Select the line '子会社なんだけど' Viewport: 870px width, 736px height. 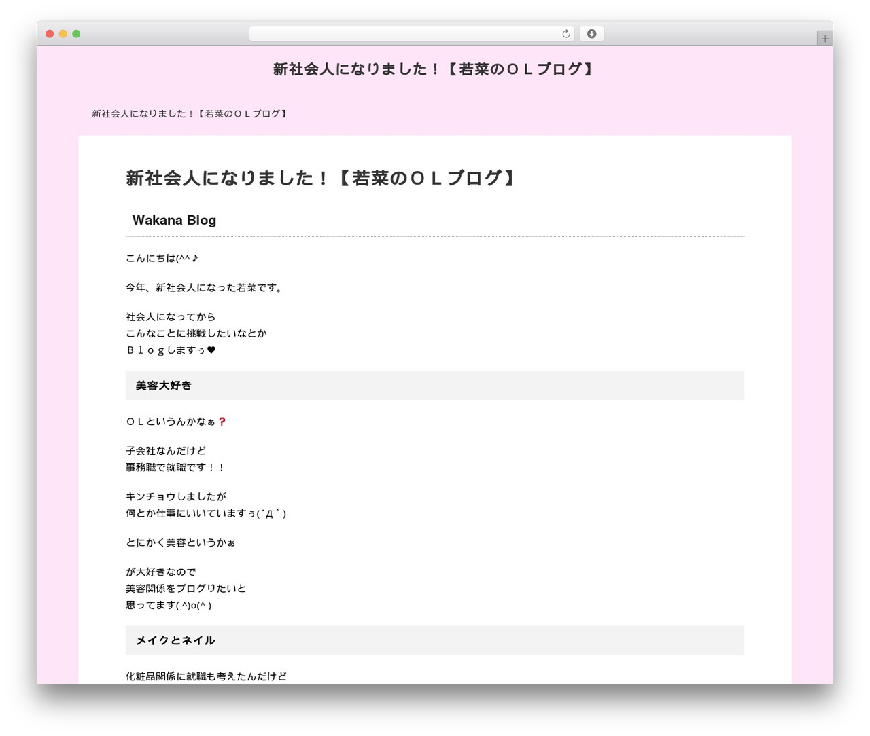coord(166,451)
